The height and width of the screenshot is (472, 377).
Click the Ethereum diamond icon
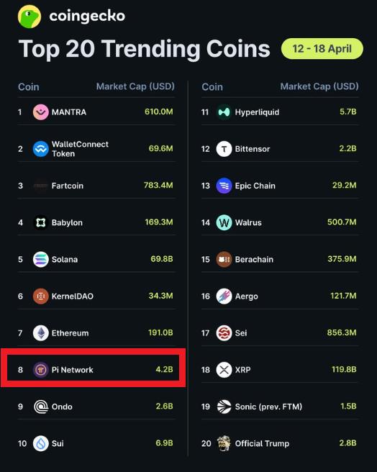tap(41, 333)
